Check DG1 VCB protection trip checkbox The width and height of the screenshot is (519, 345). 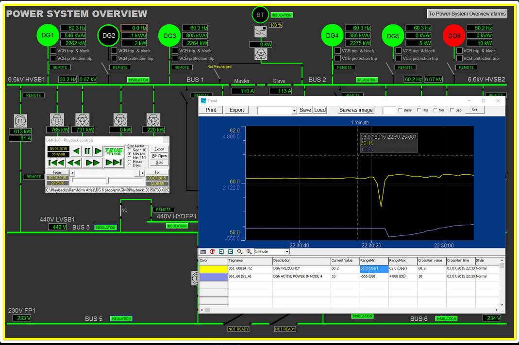tap(53, 58)
